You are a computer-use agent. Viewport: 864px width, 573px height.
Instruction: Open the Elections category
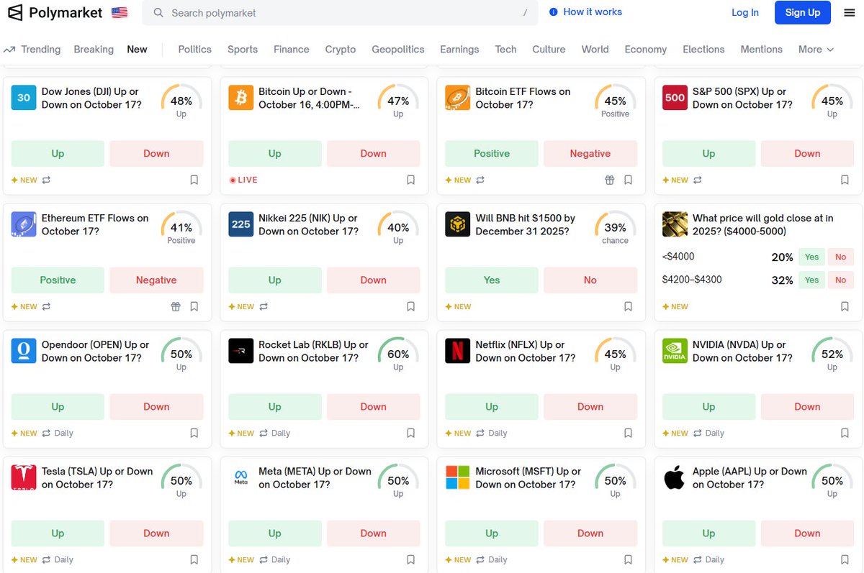point(703,49)
